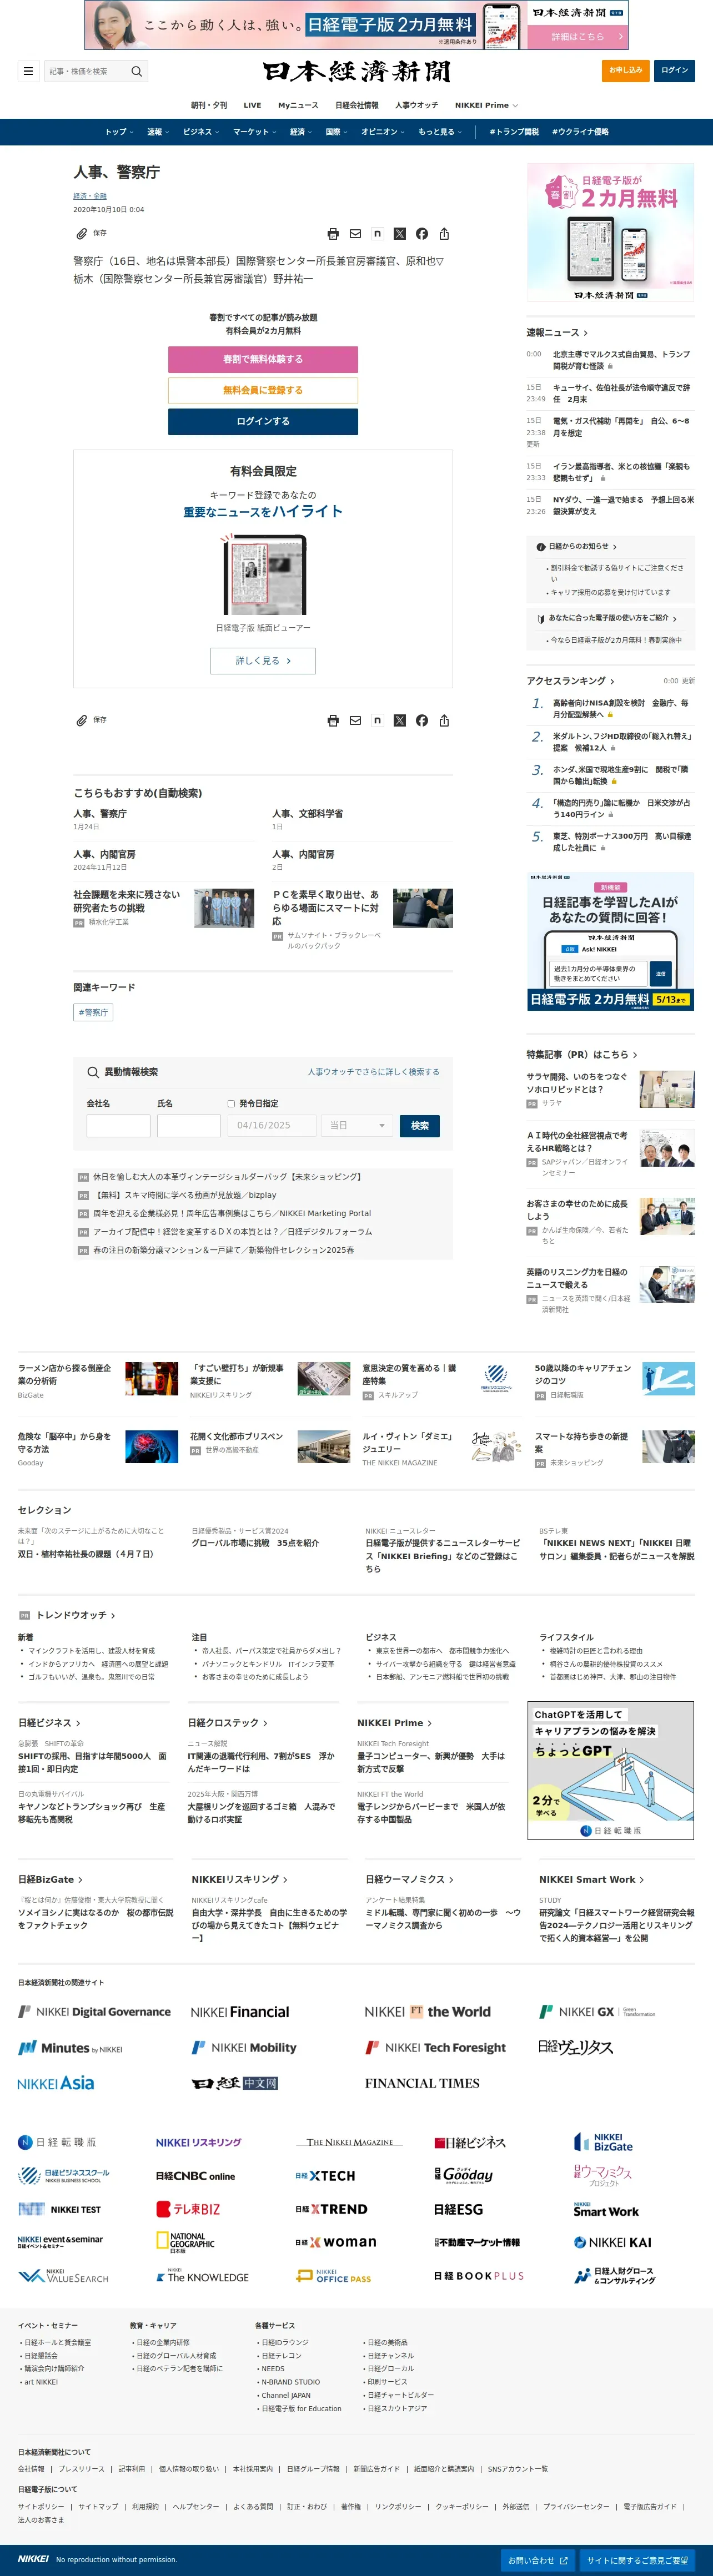Expand the もっと見る navigation dropdown
The image size is (713, 2576).
click(439, 132)
